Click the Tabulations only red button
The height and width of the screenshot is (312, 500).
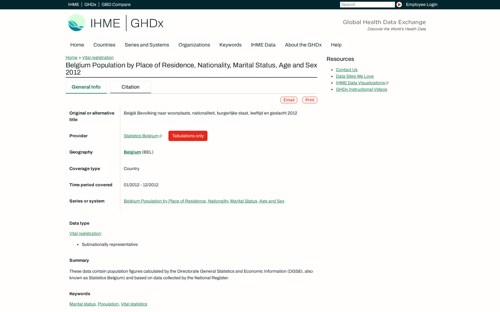coord(188,136)
